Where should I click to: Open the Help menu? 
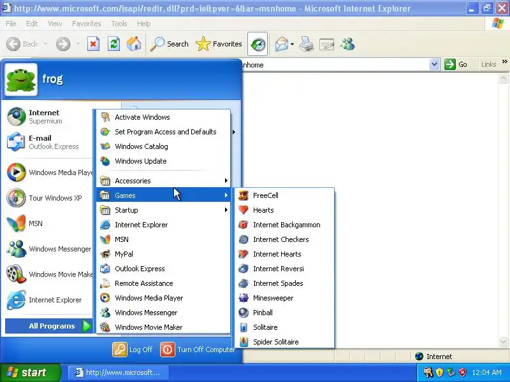pyautogui.click(x=144, y=24)
